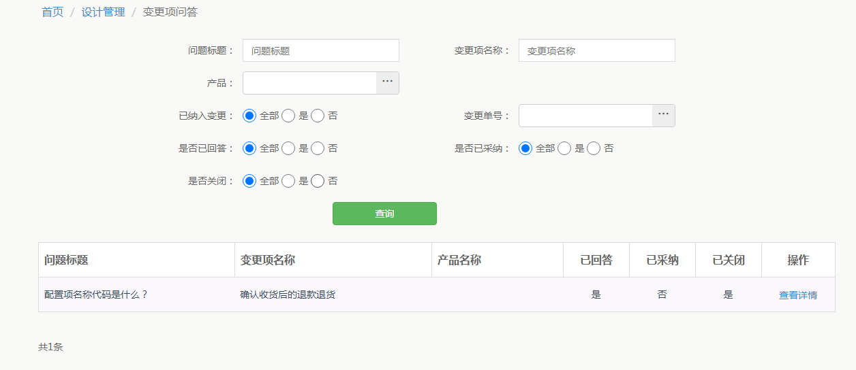856x370 pixels.
Task: Click the 变更单号 text field
Action: [585, 116]
